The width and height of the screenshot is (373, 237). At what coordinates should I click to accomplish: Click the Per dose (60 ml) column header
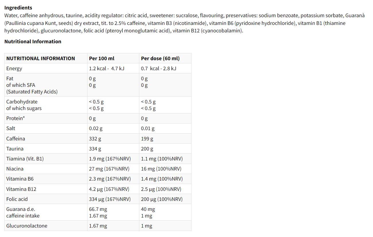click(160, 58)
